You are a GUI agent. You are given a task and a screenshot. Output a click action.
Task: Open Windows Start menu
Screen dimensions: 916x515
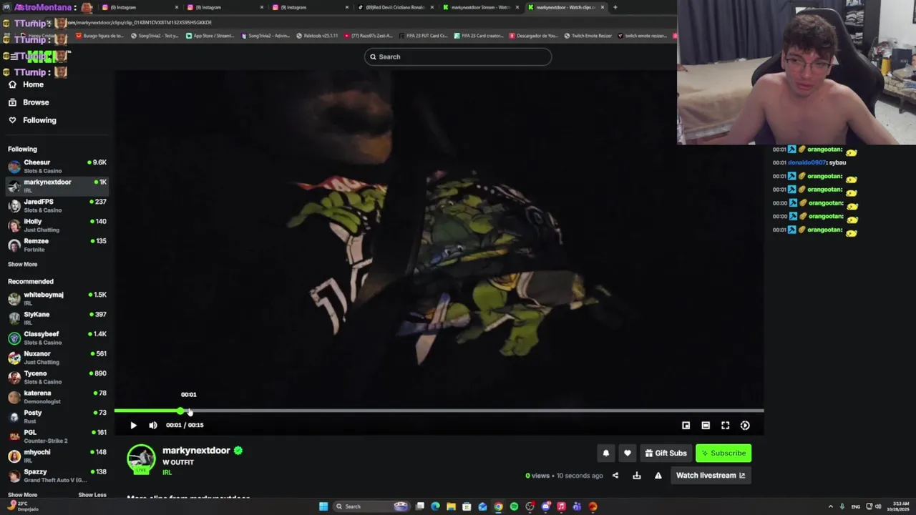(x=323, y=506)
